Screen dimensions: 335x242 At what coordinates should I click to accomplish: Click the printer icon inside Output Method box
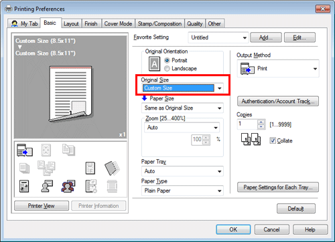pyautogui.click(x=247, y=69)
